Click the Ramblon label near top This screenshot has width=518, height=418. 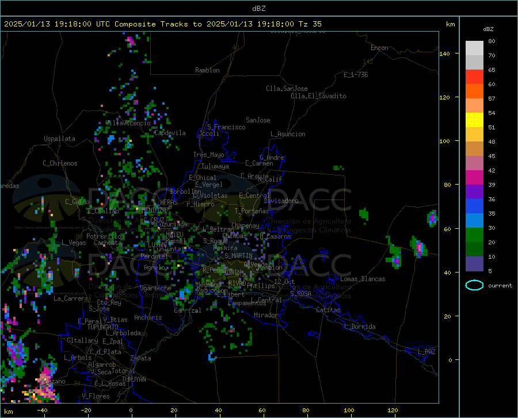(207, 70)
